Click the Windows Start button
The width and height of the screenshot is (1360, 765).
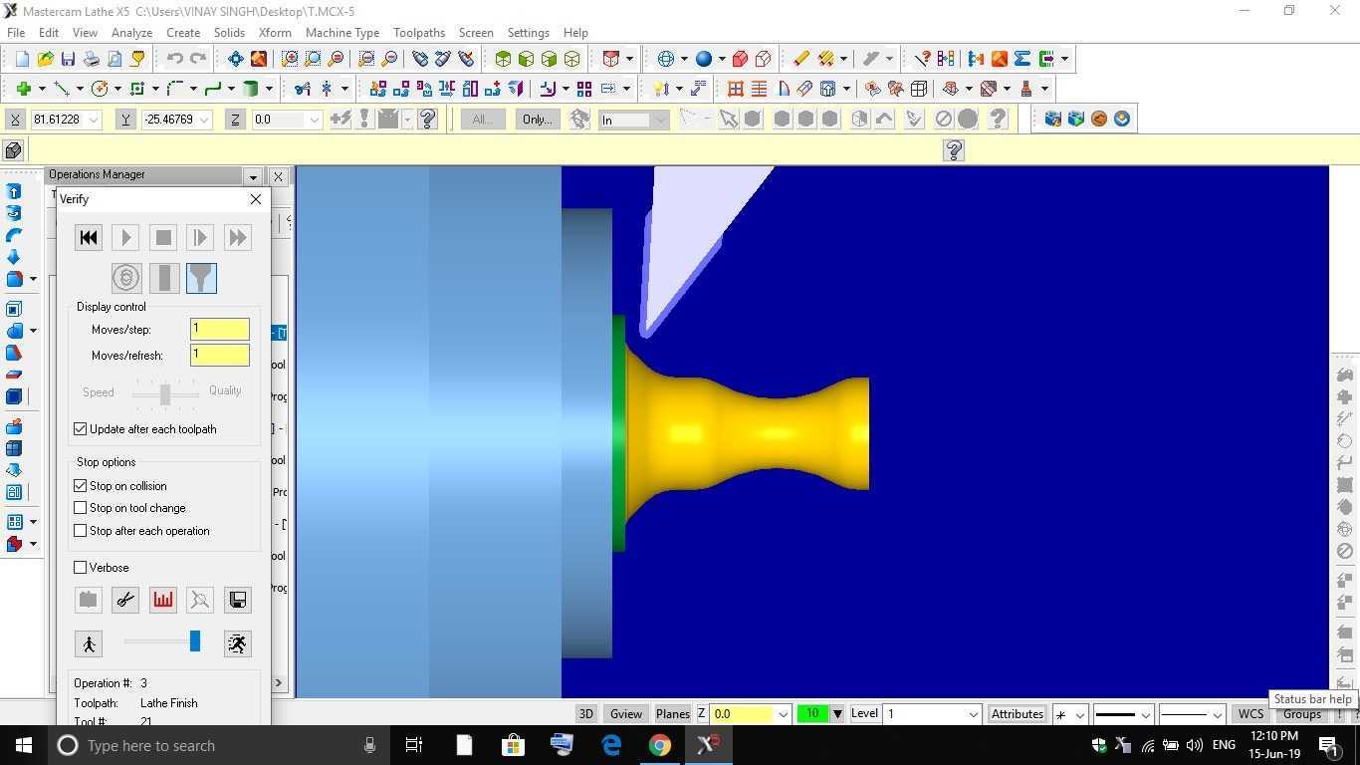24,745
